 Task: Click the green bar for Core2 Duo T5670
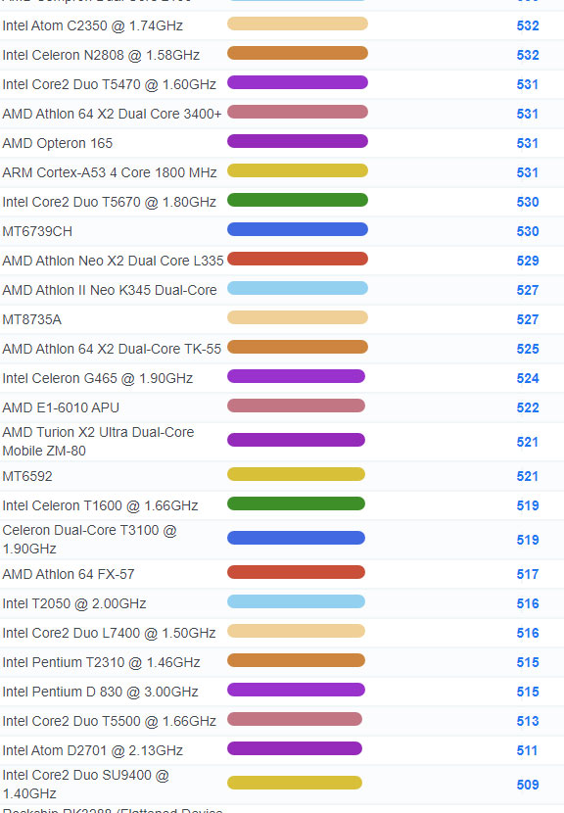coord(298,200)
